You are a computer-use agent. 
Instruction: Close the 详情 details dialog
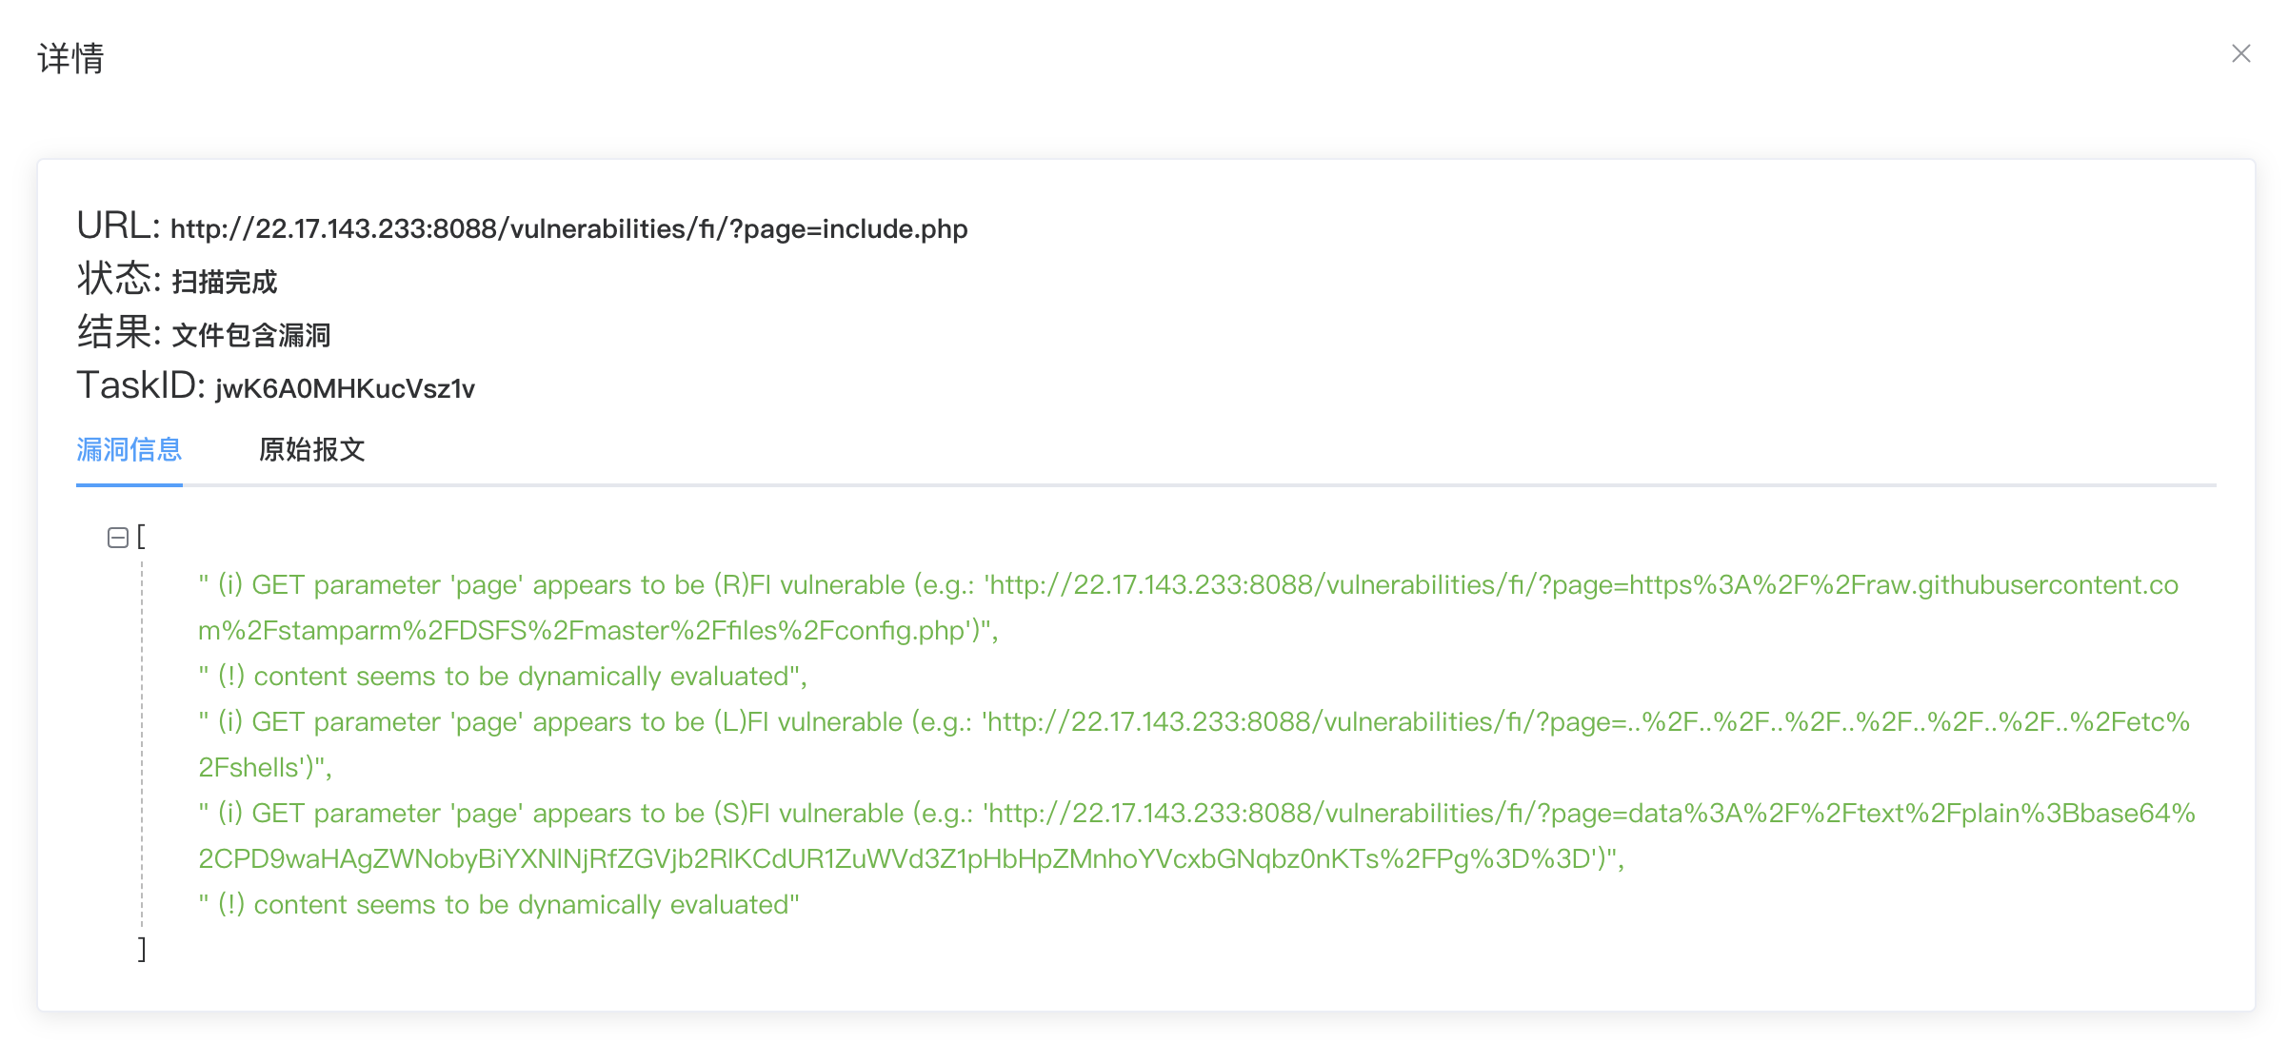2240,53
